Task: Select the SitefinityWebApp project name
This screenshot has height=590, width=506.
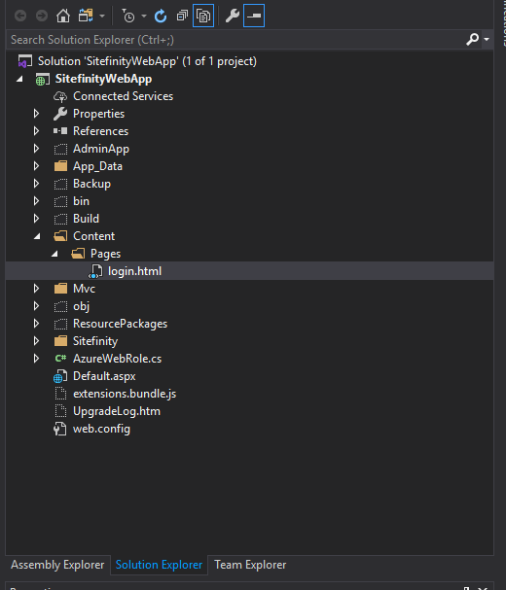Action: coord(103,79)
